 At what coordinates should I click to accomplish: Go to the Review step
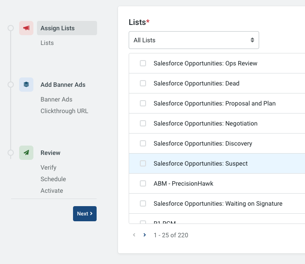point(50,153)
